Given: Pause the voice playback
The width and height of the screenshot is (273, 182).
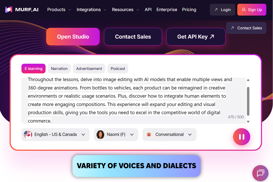Looking at the screenshot, I should pyautogui.click(x=242, y=137).
